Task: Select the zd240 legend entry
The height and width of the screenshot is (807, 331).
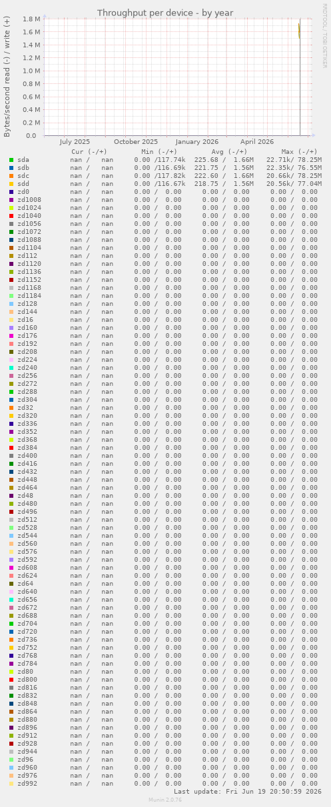Action: tap(27, 368)
